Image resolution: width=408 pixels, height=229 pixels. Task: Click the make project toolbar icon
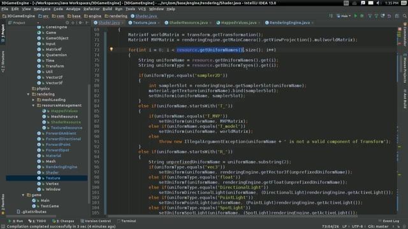331,16
